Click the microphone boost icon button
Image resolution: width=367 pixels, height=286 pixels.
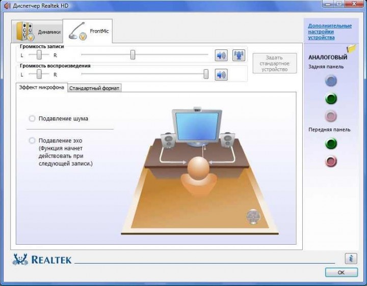point(239,56)
